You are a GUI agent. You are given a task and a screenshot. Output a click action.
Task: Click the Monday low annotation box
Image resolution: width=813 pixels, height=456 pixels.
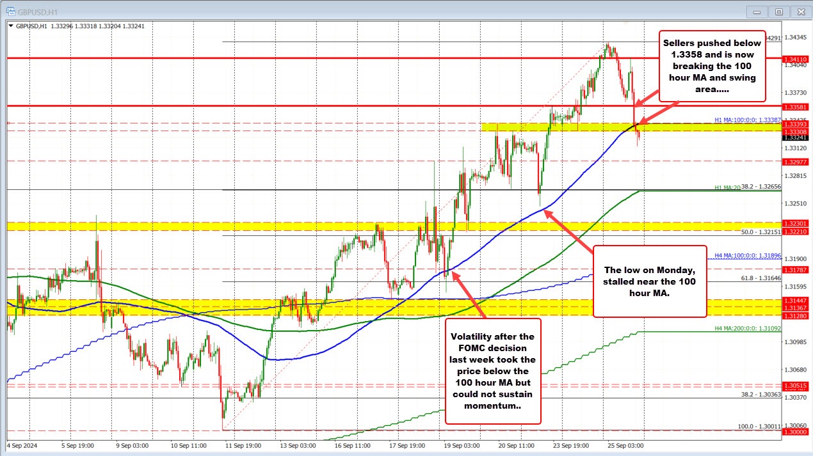[x=650, y=281]
